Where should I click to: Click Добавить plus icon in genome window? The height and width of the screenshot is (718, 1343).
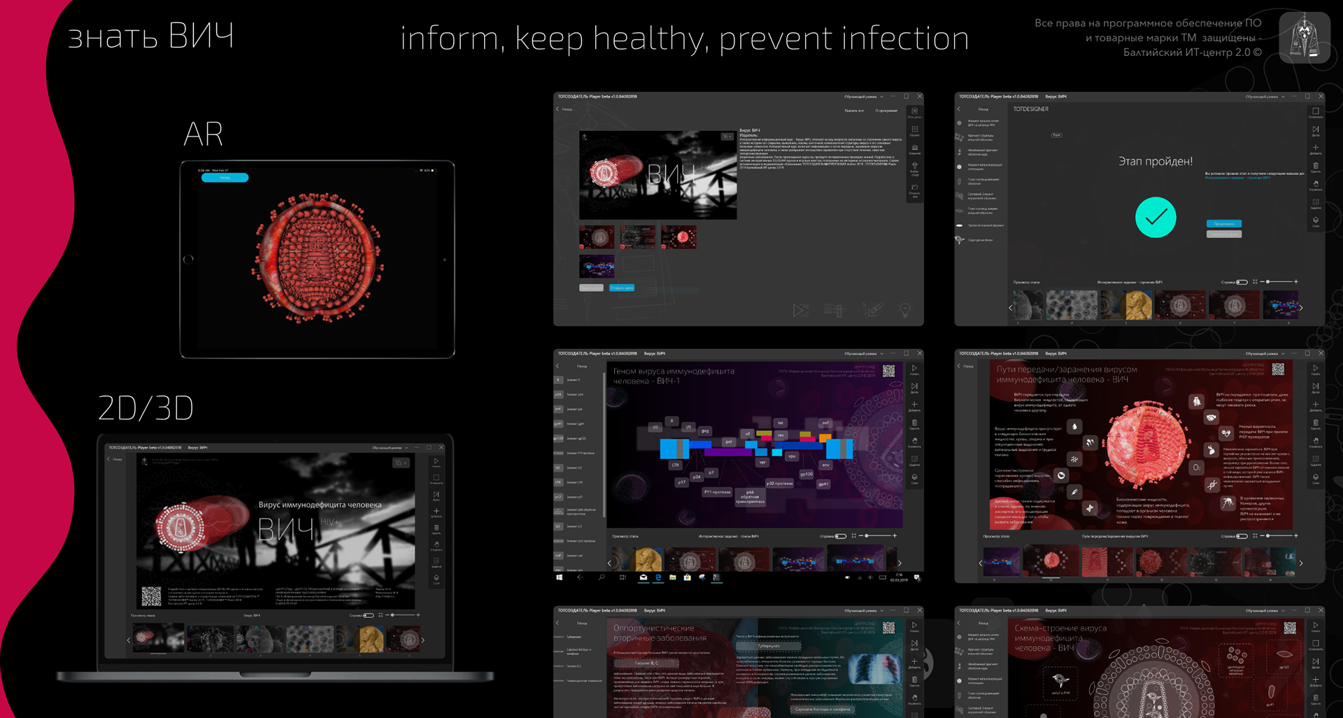[914, 405]
